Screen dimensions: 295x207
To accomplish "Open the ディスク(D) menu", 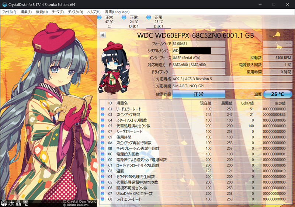I will [x=76, y=12].
